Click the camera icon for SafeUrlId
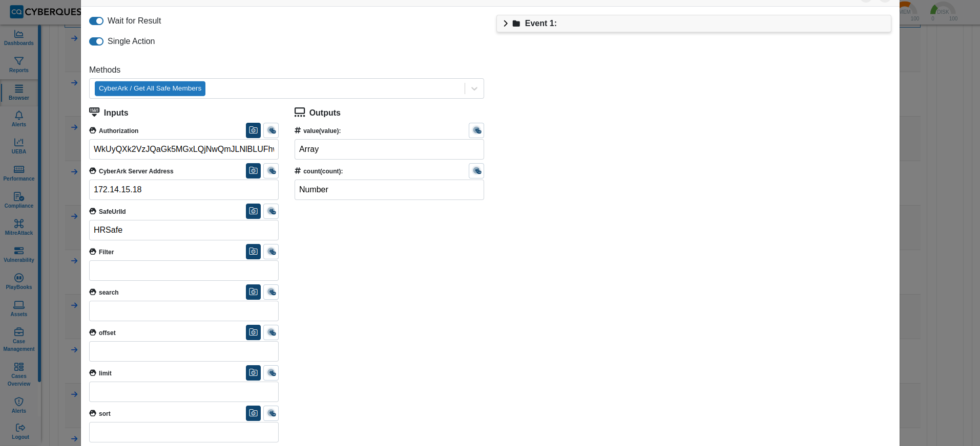980x446 pixels. coord(253,211)
